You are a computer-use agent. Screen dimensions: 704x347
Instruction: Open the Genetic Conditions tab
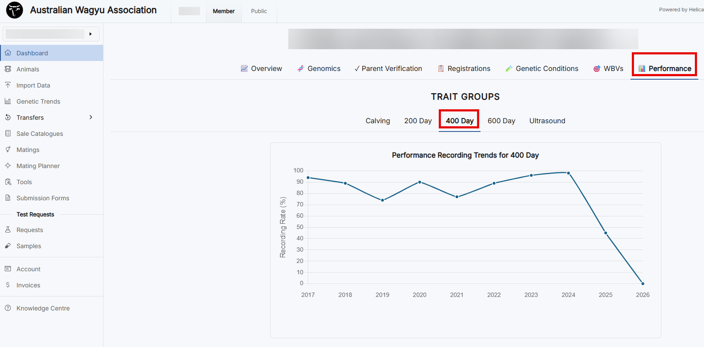542,69
